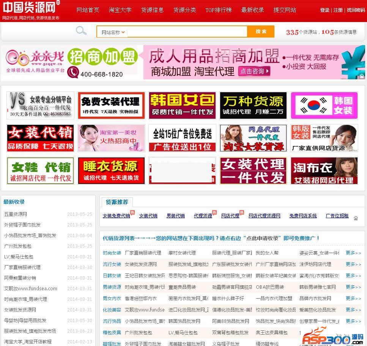Click the 男装代销 link
The image size is (367, 346).
point(176,216)
